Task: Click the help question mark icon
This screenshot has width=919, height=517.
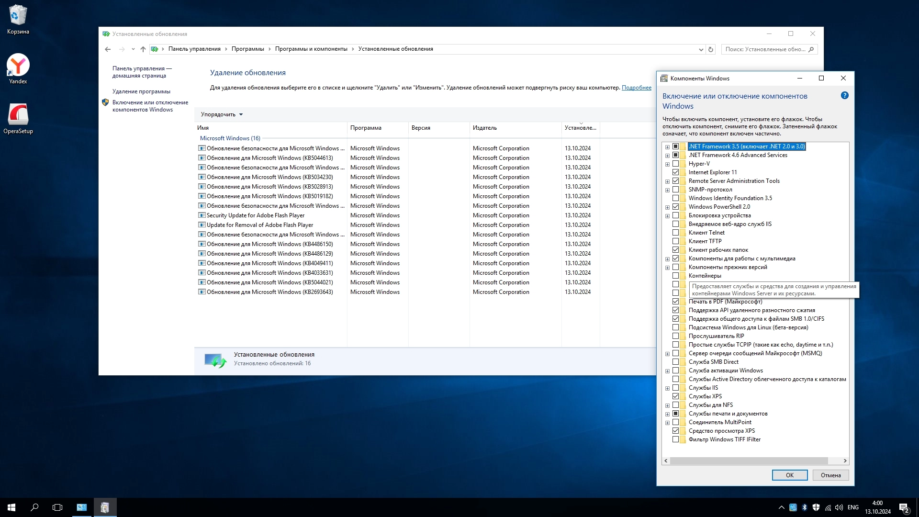Action: (x=844, y=95)
